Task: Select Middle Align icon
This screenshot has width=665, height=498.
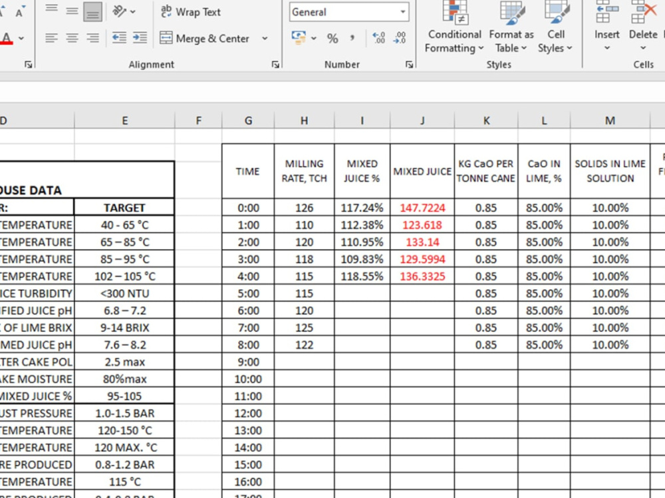Action: pyautogui.click(x=72, y=11)
